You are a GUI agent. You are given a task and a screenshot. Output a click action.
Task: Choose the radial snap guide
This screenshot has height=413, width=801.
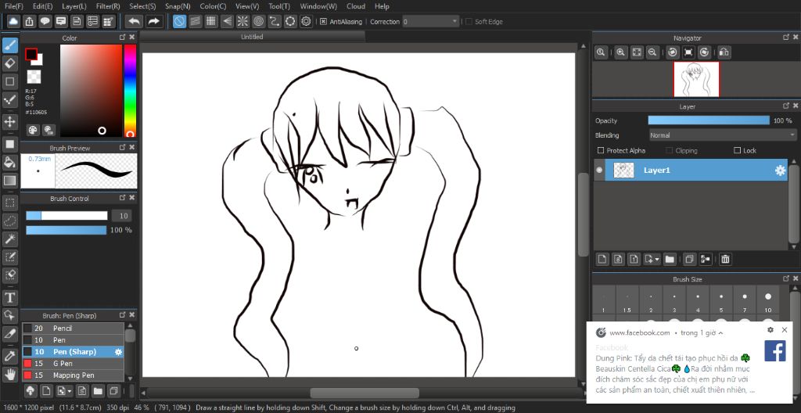[242, 21]
